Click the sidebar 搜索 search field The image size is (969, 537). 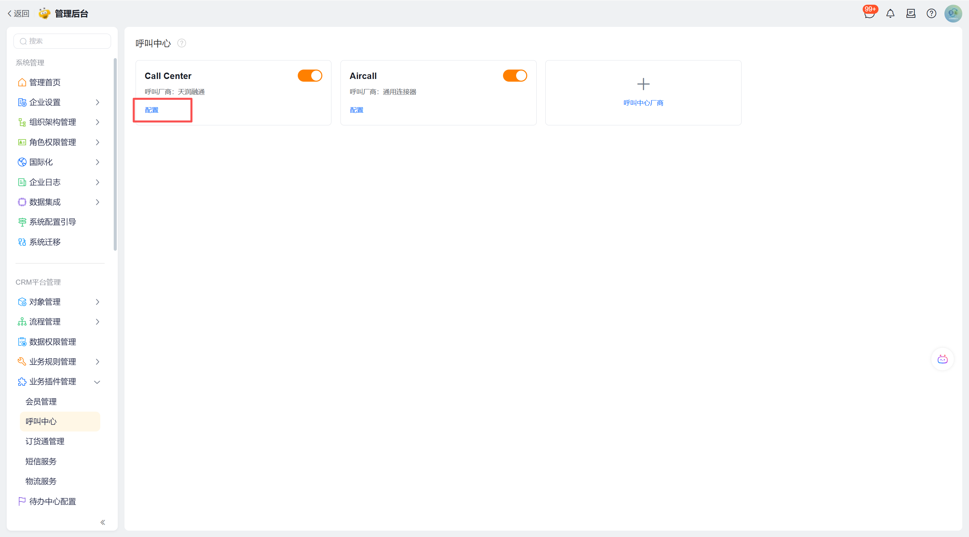63,41
